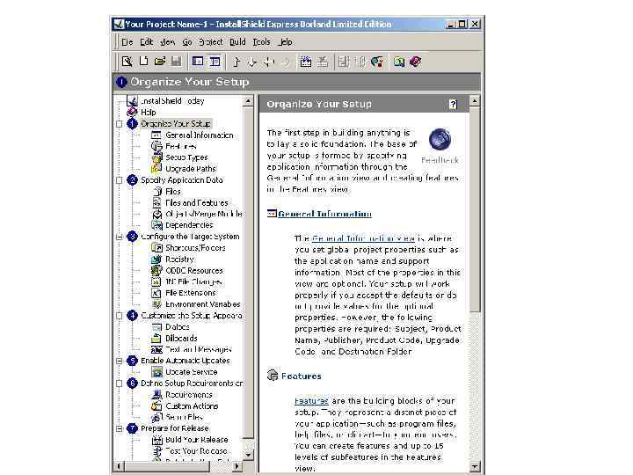Open a project with the folder icon
The height and width of the screenshot is (475, 633).
160,62
